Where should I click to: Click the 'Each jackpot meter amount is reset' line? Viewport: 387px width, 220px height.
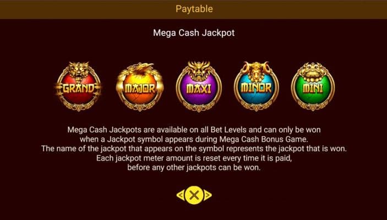point(194,158)
